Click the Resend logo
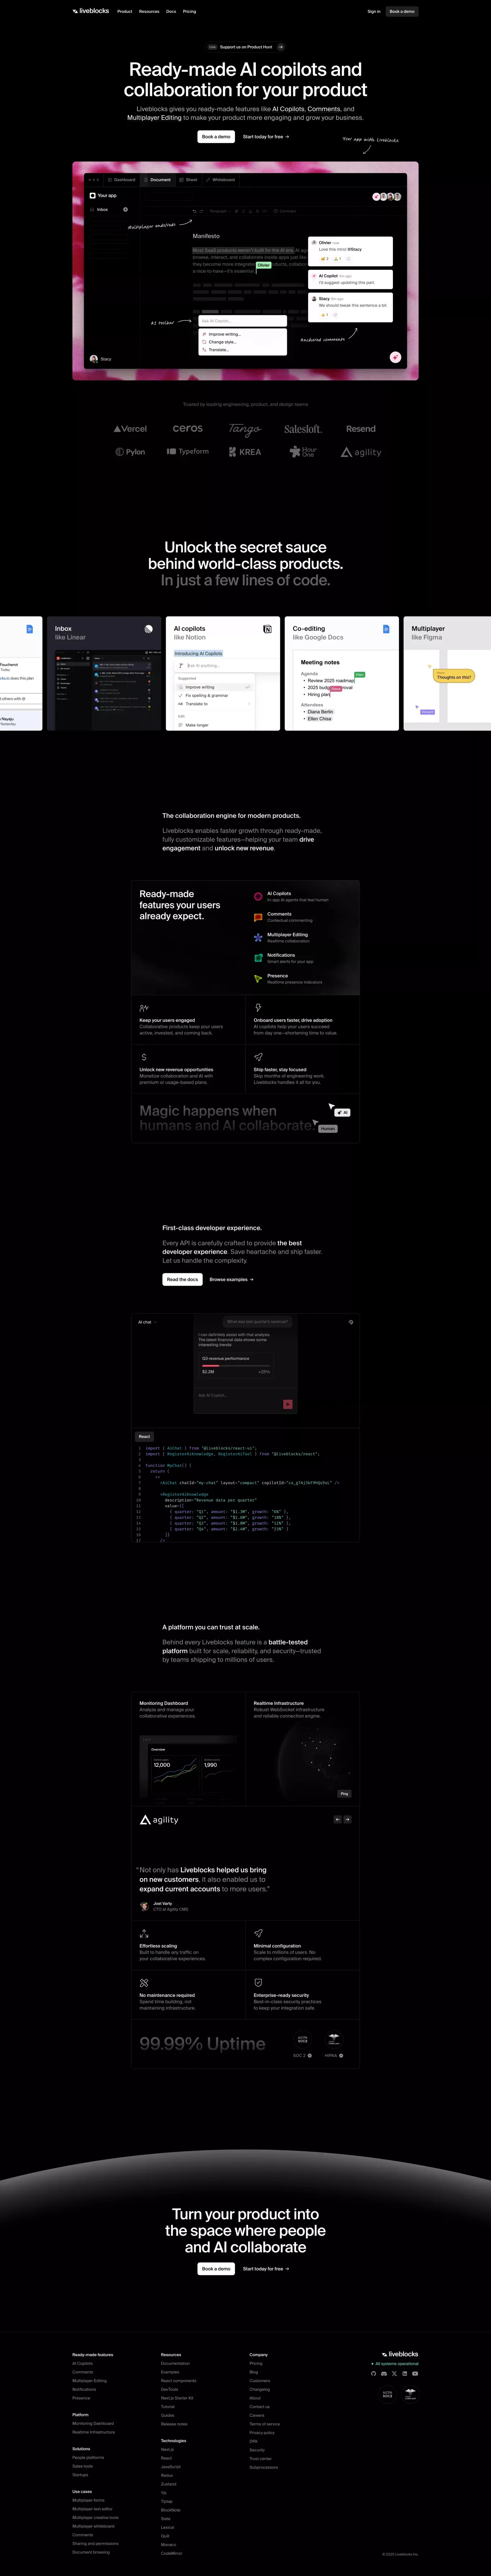The image size is (491, 2576). click(x=361, y=429)
